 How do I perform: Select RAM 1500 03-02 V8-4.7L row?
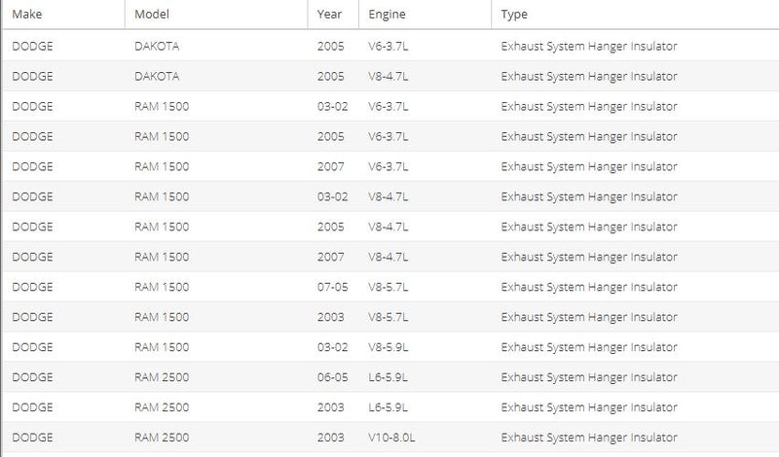pos(390,196)
